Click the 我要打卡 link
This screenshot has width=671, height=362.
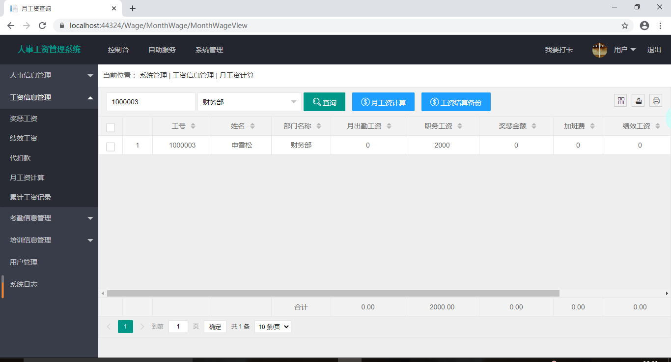[559, 50]
